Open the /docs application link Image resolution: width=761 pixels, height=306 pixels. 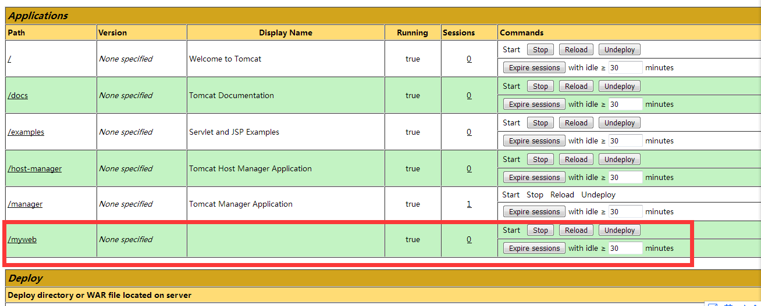(17, 95)
